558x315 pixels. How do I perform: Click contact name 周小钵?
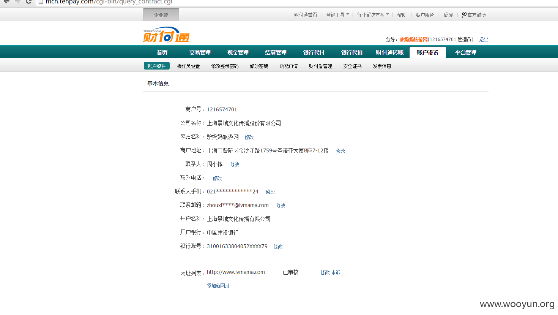(214, 164)
